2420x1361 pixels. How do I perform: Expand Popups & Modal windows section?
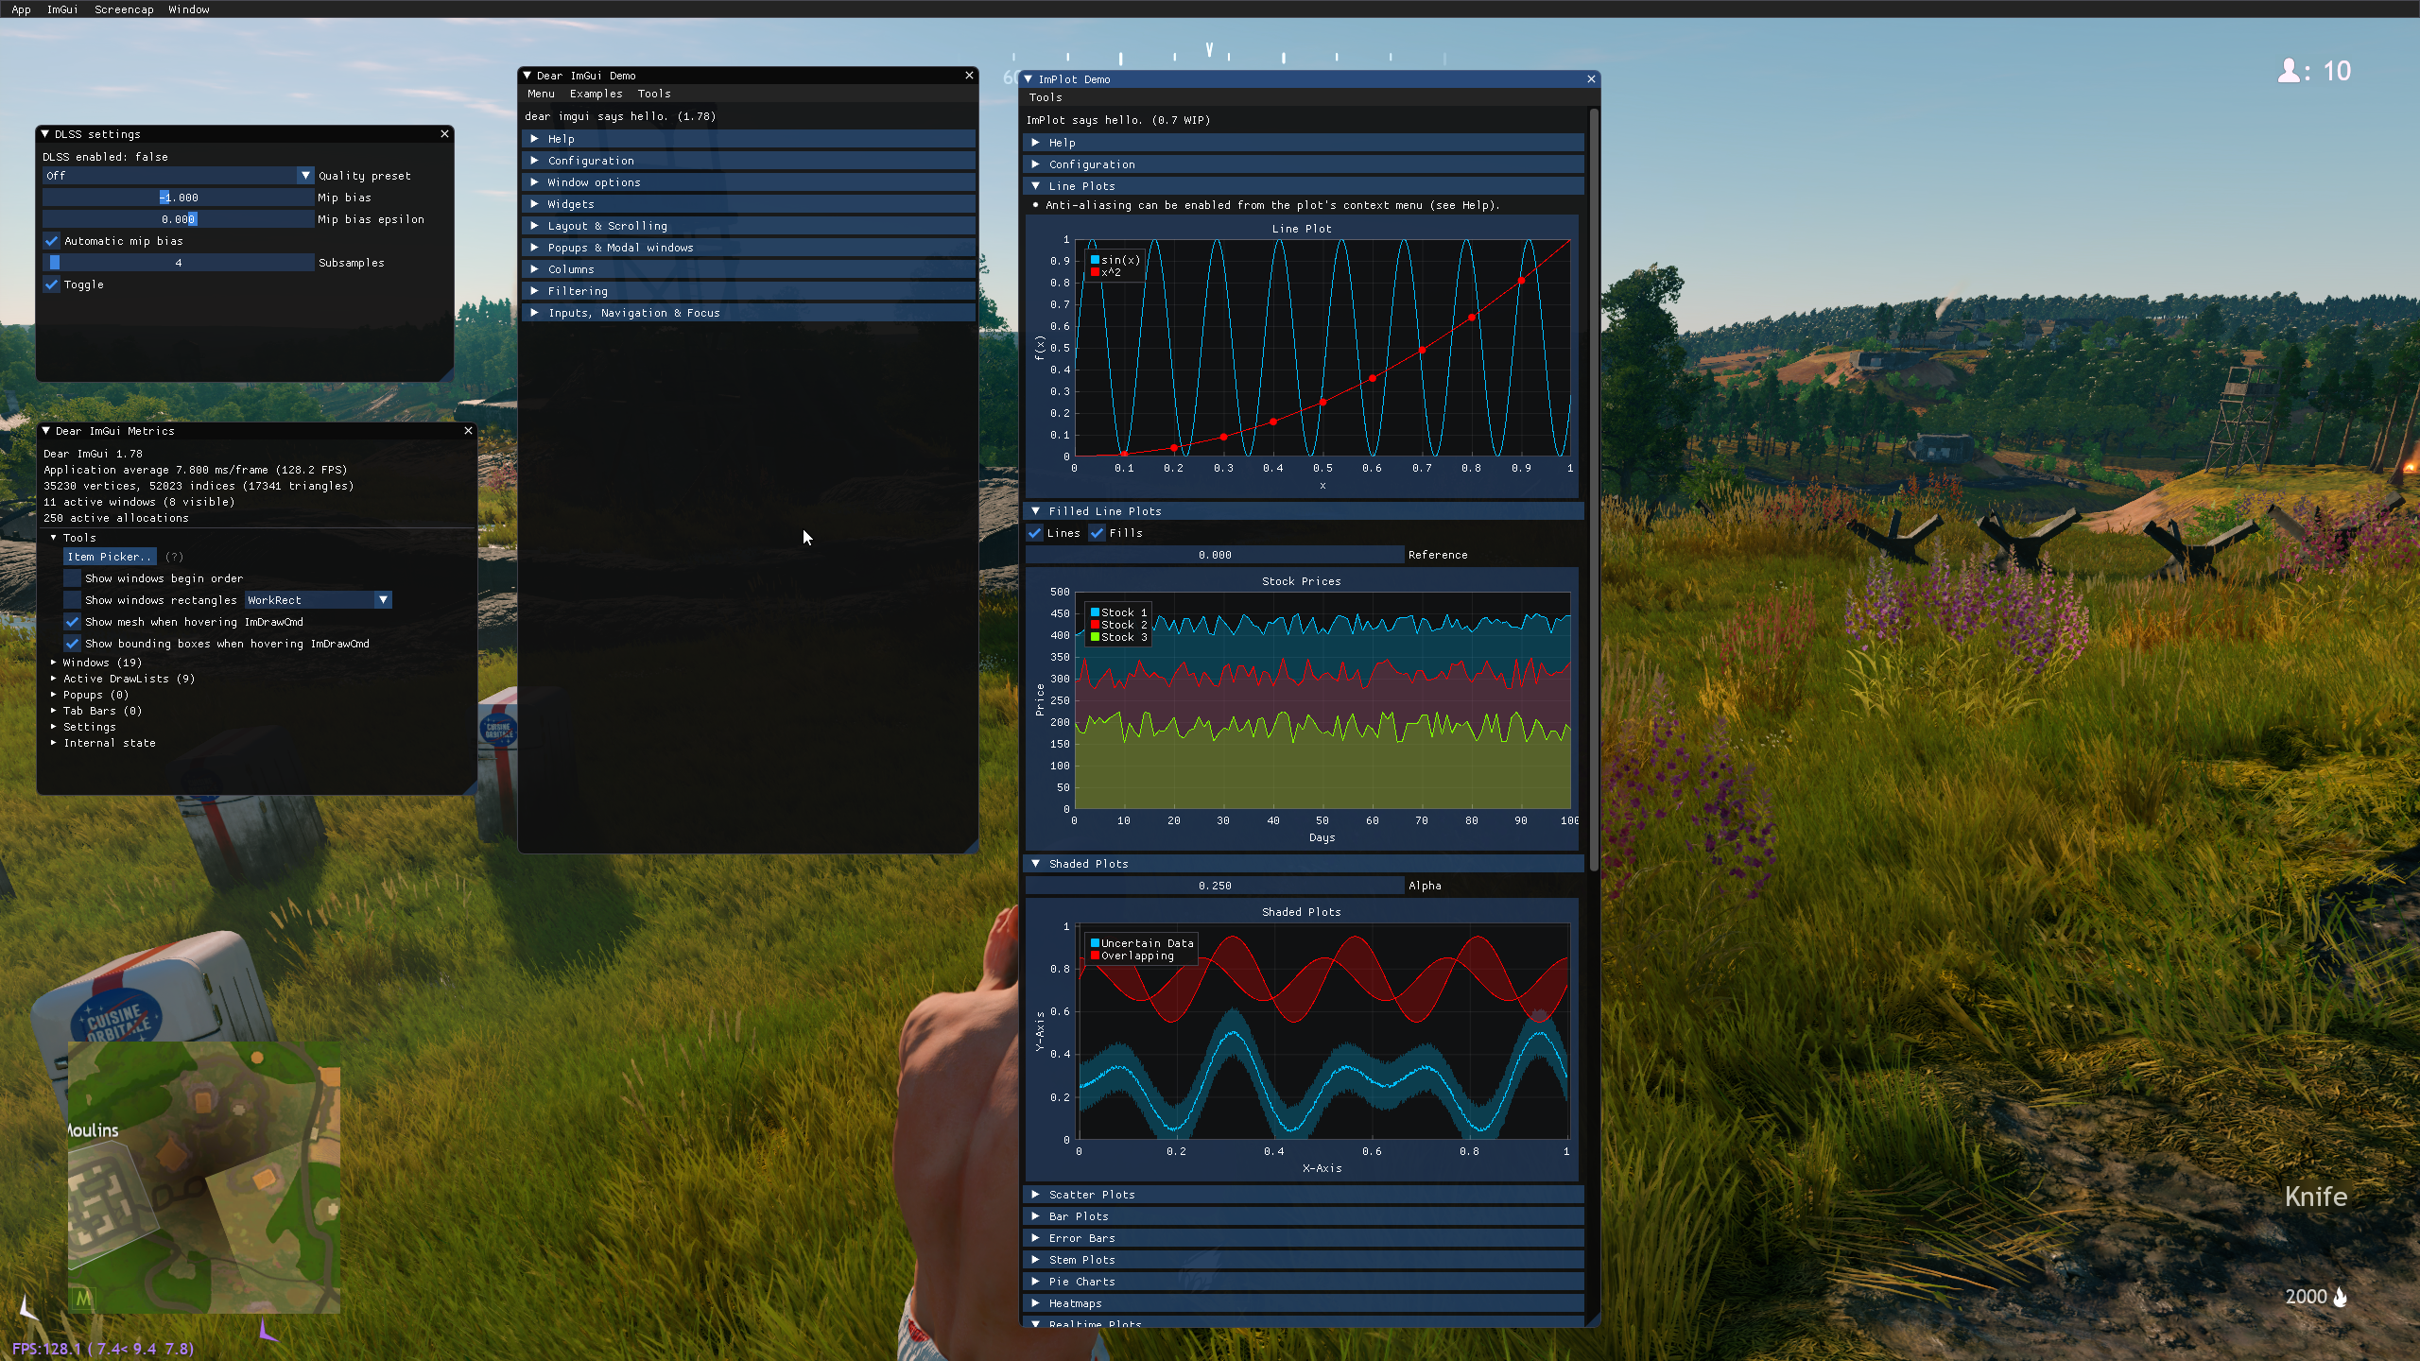[748, 248]
